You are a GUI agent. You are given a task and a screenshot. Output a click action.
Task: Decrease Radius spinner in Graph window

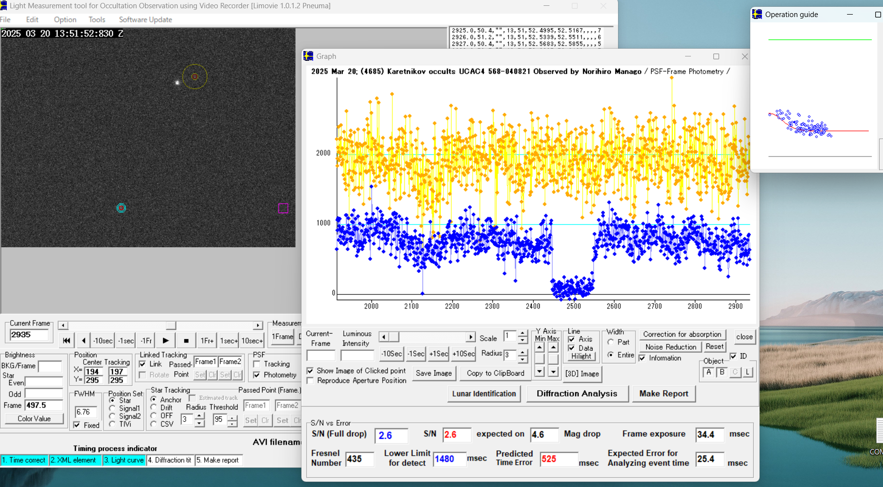tap(522, 360)
